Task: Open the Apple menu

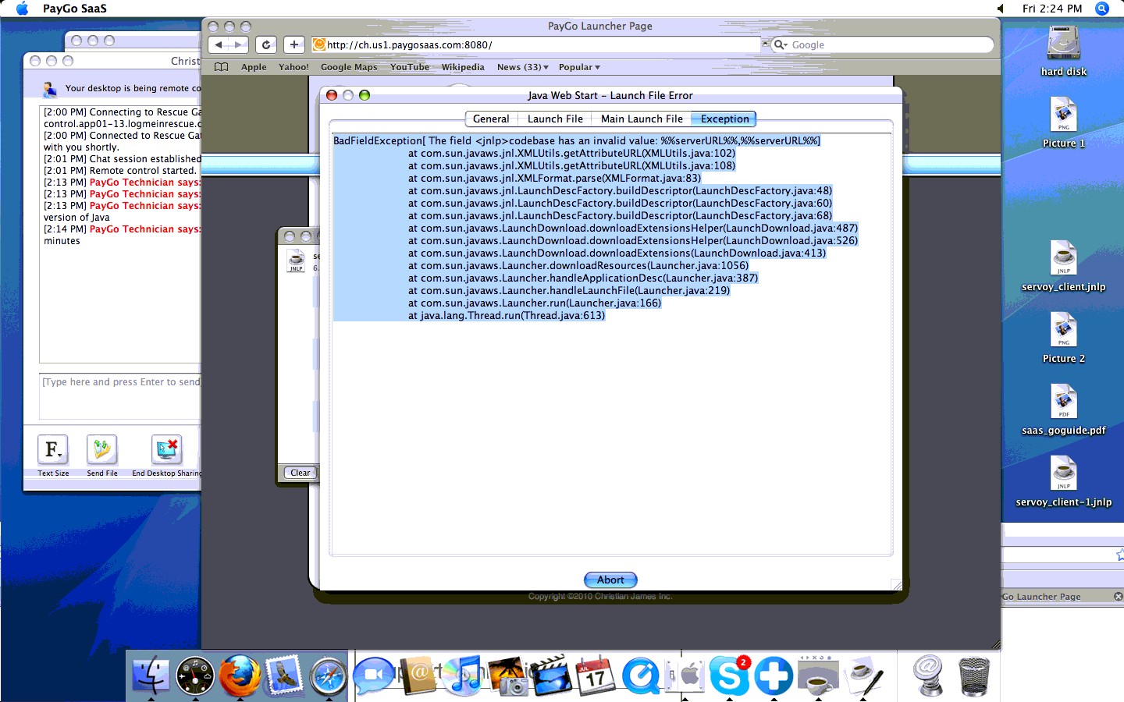Action: (x=22, y=9)
